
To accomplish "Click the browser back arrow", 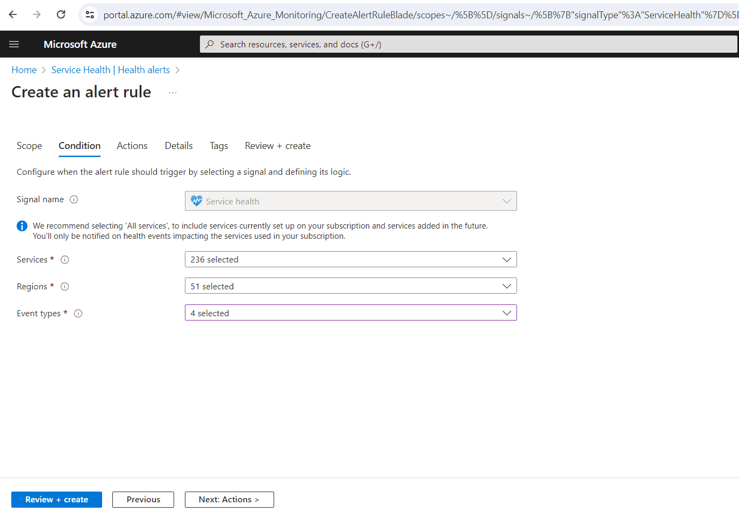I will [13, 15].
